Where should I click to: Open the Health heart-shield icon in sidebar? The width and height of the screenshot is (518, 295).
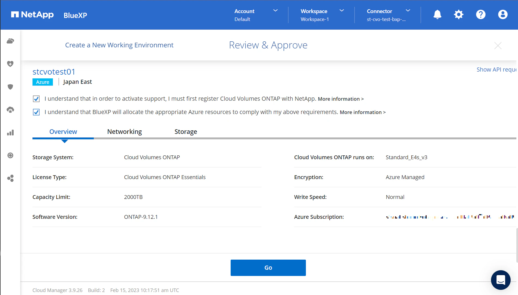tap(10, 64)
